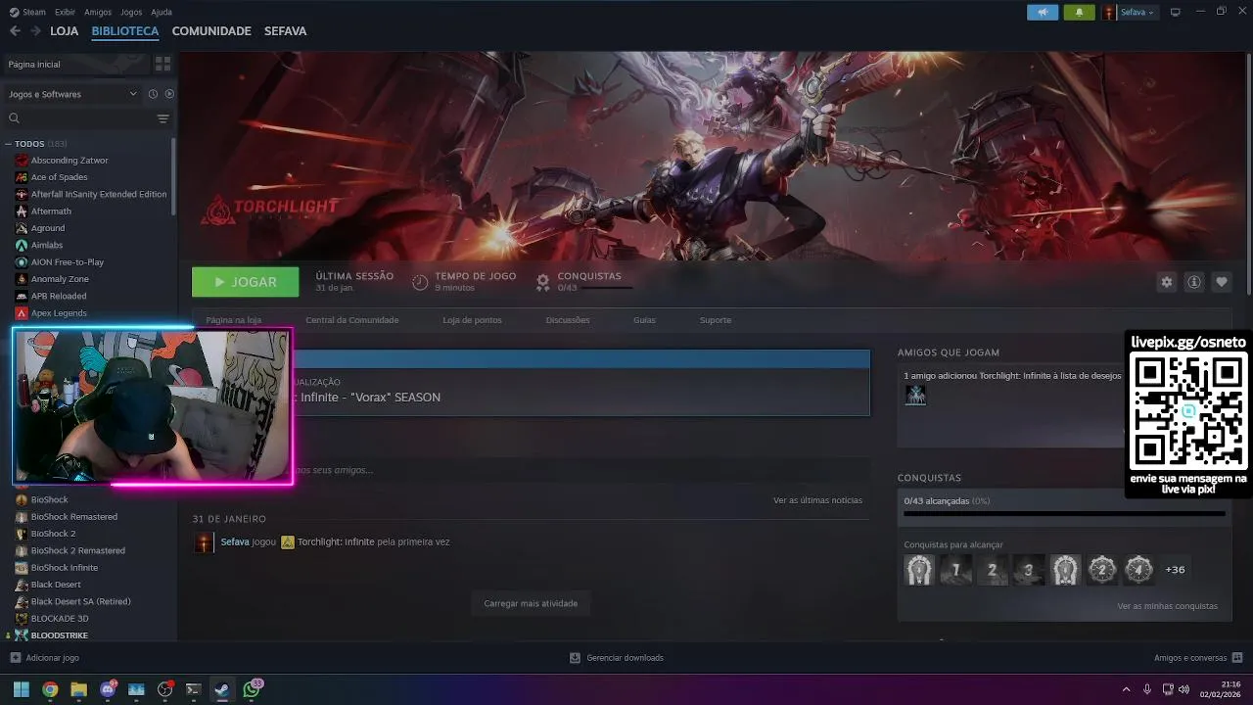1253x705 pixels.
Task: Click Carregar mais atividade button
Action: (531, 603)
